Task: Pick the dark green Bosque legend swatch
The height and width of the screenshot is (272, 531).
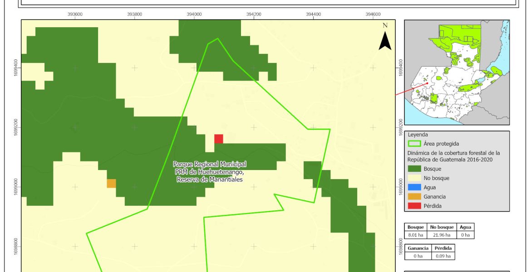Action: pyautogui.click(x=414, y=169)
